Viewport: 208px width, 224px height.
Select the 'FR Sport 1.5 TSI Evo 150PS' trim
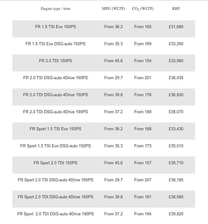55,129
